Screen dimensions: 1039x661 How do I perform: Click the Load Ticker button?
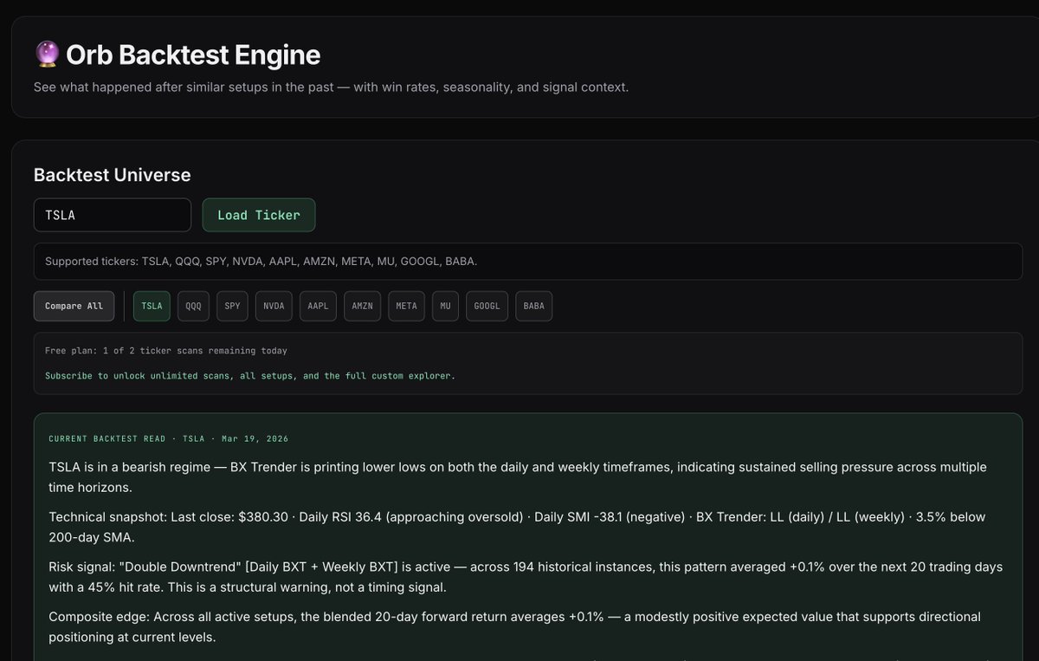click(x=259, y=215)
